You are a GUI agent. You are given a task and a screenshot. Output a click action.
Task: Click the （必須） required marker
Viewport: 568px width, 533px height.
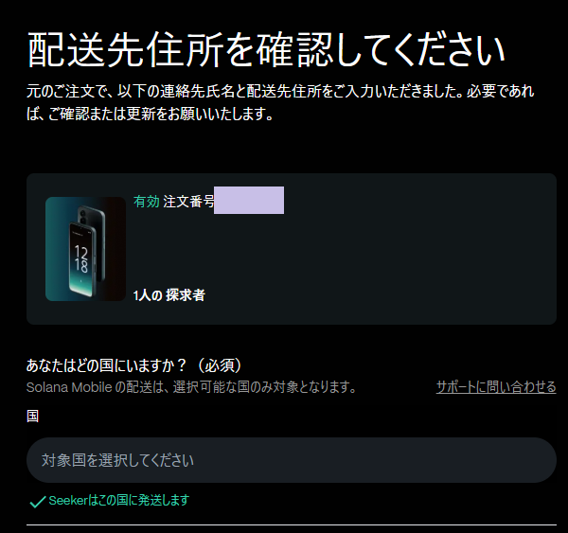pos(219,365)
